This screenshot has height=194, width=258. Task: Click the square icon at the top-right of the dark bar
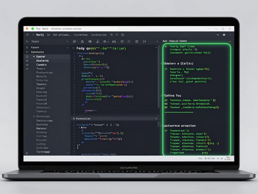[x=224, y=35]
